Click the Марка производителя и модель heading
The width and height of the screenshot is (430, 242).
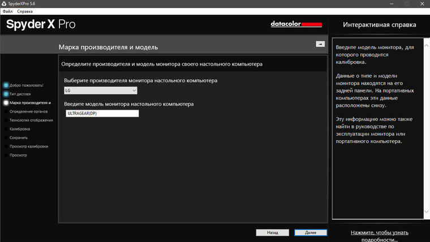[x=108, y=47]
